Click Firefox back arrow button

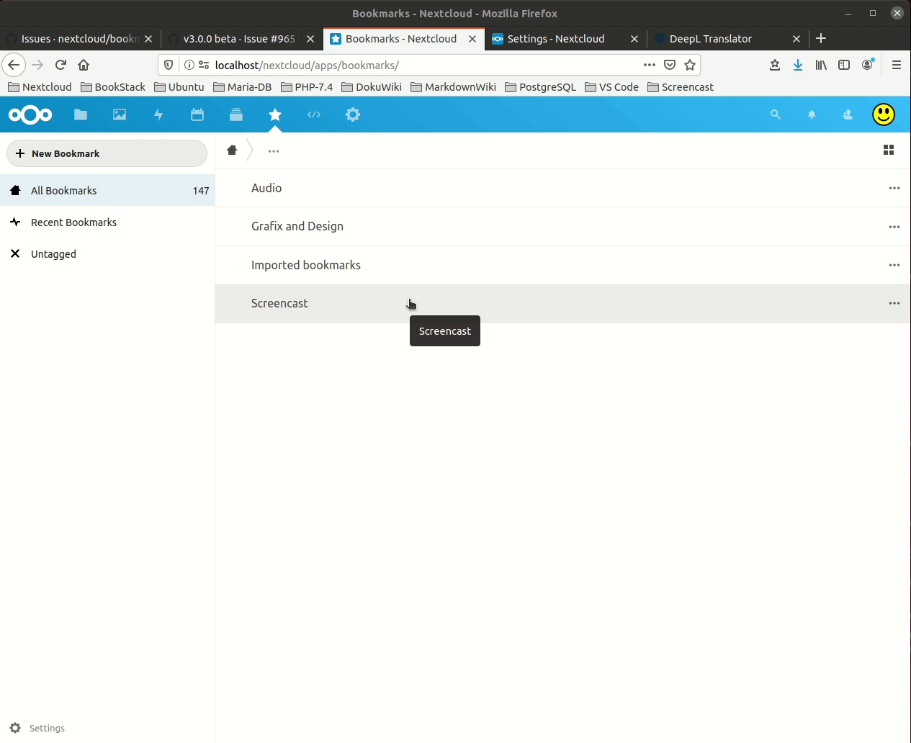pos(14,65)
